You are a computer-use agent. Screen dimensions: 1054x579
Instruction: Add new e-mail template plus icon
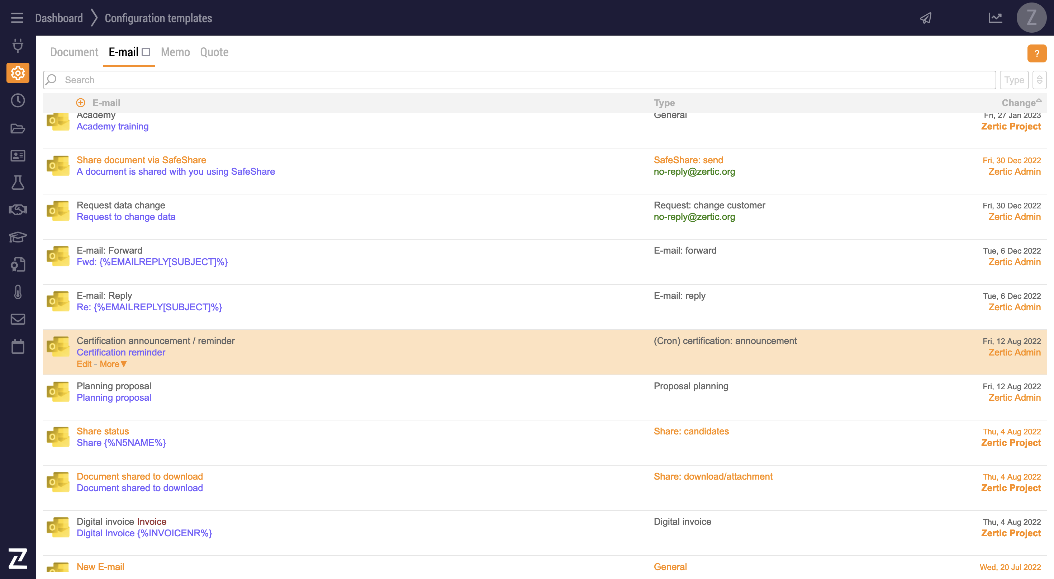81,103
